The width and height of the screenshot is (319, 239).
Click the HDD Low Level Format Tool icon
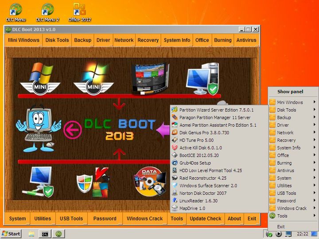point(175,170)
